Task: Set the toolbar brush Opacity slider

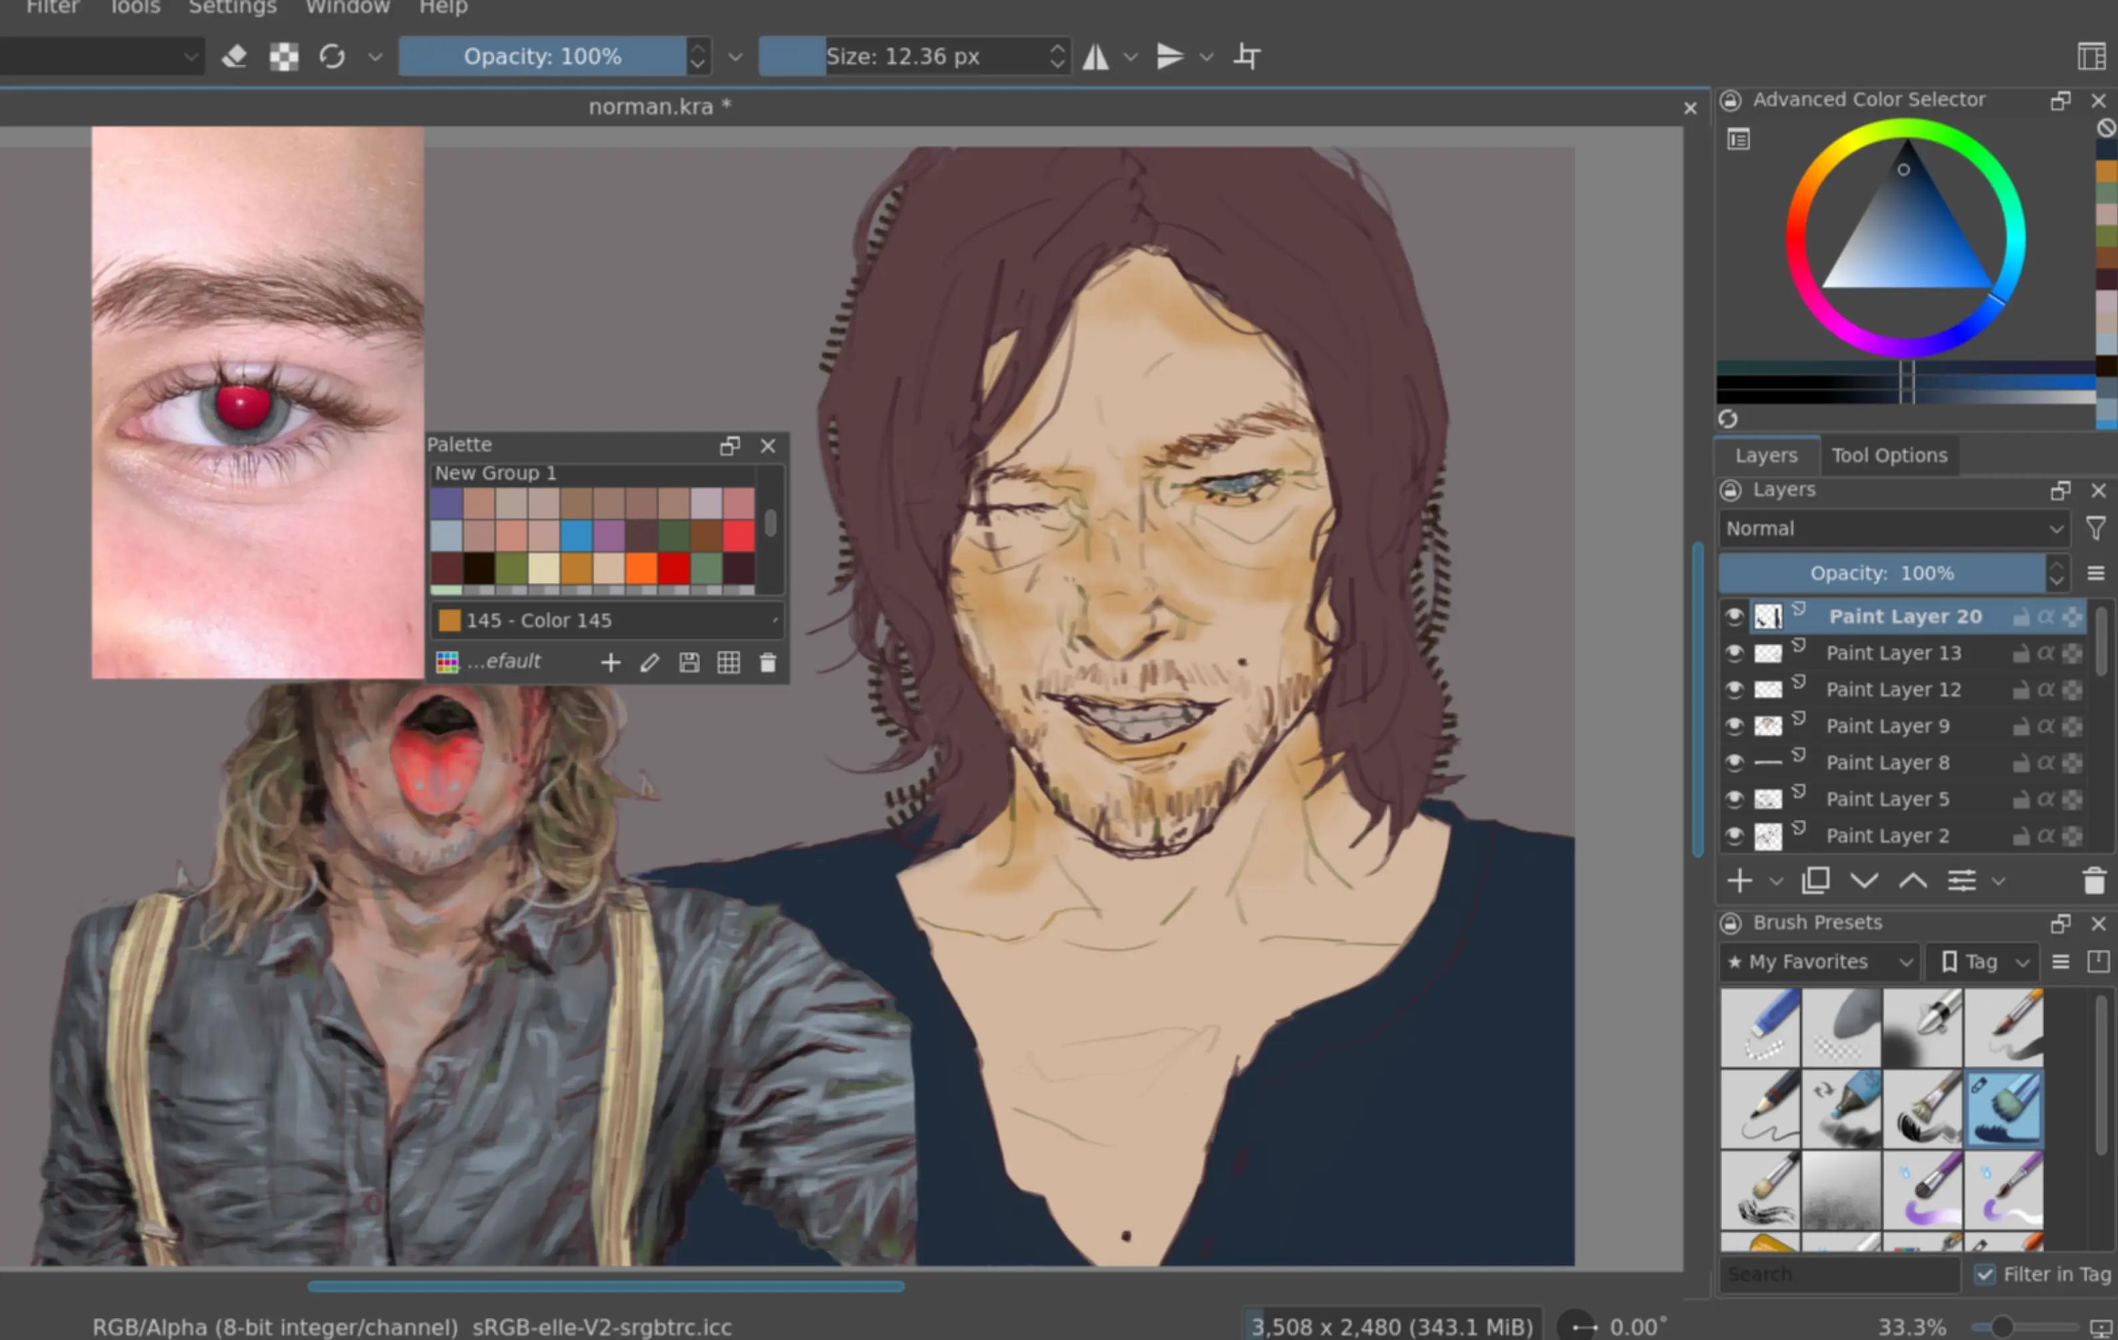Action: click(x=543, y=56)
